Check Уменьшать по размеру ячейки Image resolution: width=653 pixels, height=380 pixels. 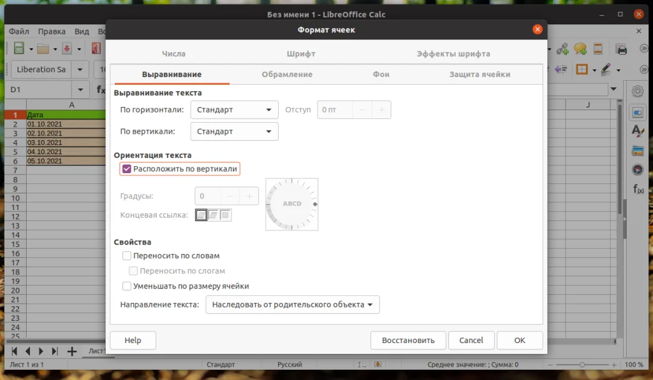[x=127, y=286]
